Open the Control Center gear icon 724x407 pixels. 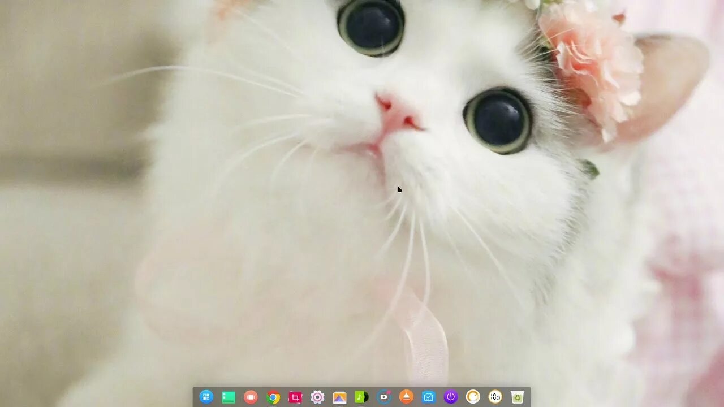[x=317, y=397]
